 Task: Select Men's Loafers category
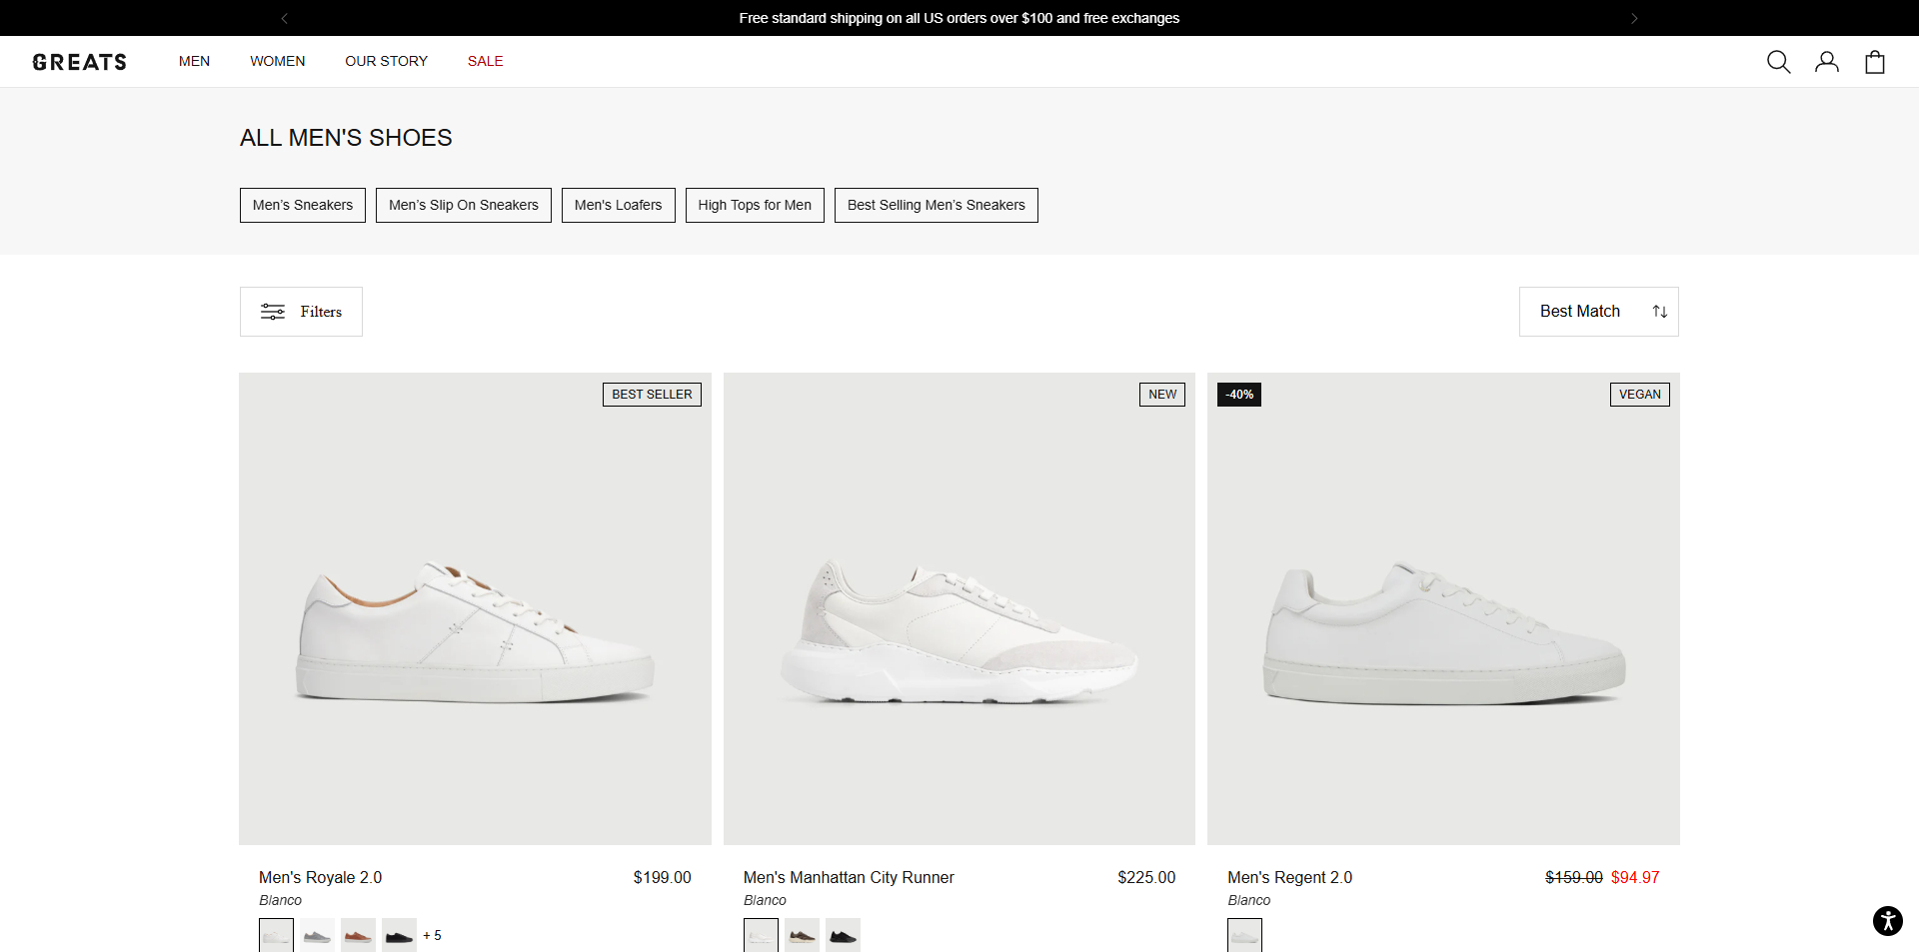tap(619, 205)
